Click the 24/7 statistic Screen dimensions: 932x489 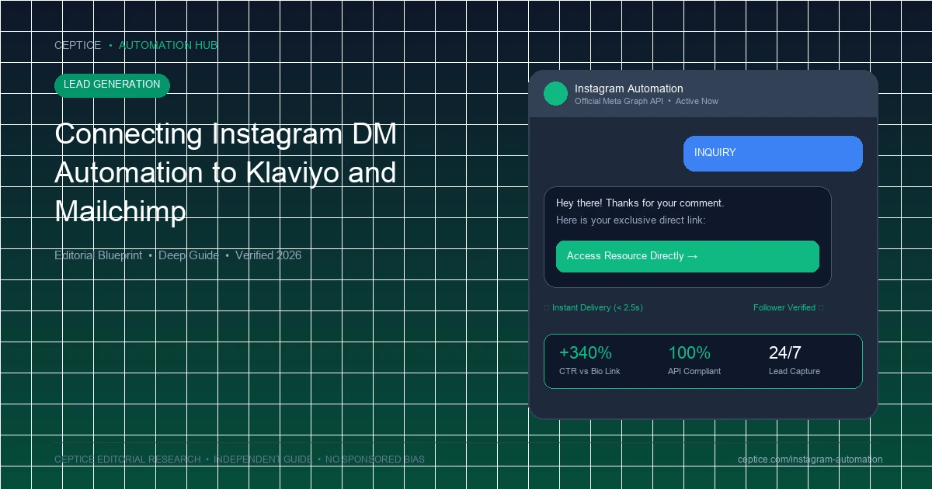coord(785,353)
